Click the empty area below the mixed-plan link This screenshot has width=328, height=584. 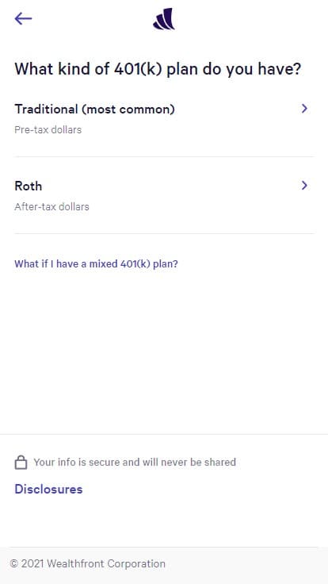click(164, 350)
